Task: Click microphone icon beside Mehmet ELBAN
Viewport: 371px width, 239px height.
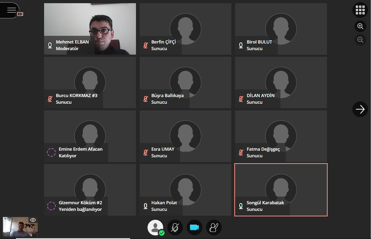Action: point(50,45)
